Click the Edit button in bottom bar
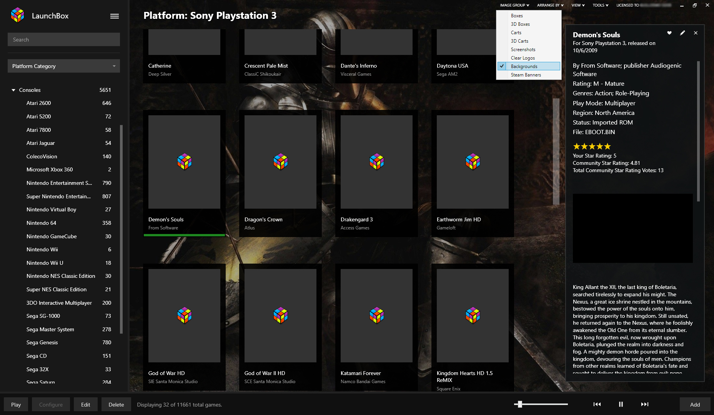The height and width of the screenshot is (415, 714). click(85, 405)
